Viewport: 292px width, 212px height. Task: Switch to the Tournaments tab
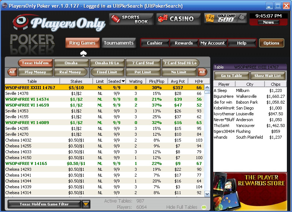point(119,43)
